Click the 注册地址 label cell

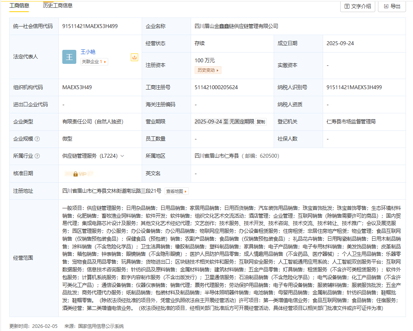[x=34, y=191]
